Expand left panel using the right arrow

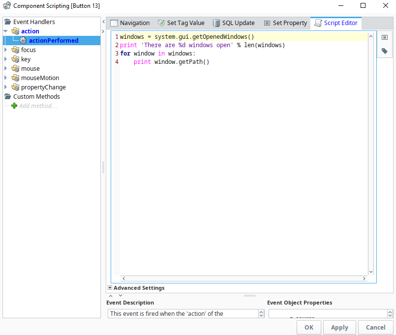click(x=103, y=31)
